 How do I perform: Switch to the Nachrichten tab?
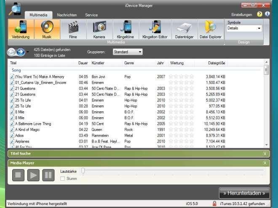click(x=67, y=15)
